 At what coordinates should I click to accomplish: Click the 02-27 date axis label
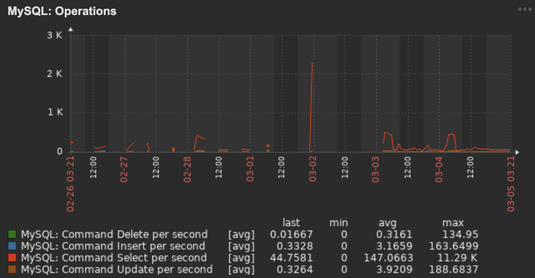tap(124, 169)
